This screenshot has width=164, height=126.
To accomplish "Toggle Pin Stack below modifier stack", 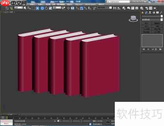I will pyautogui.click(x=144, y=49).
